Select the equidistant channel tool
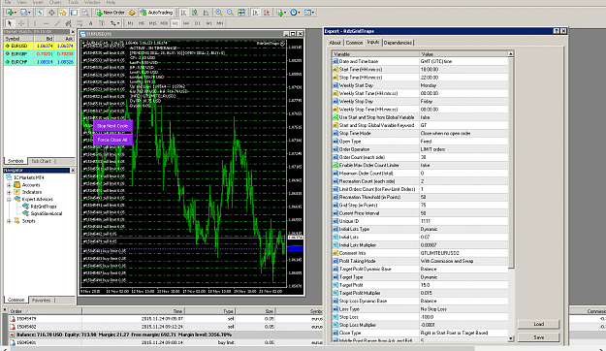Screen dimensions: 606x351 [x=69, y=23]
